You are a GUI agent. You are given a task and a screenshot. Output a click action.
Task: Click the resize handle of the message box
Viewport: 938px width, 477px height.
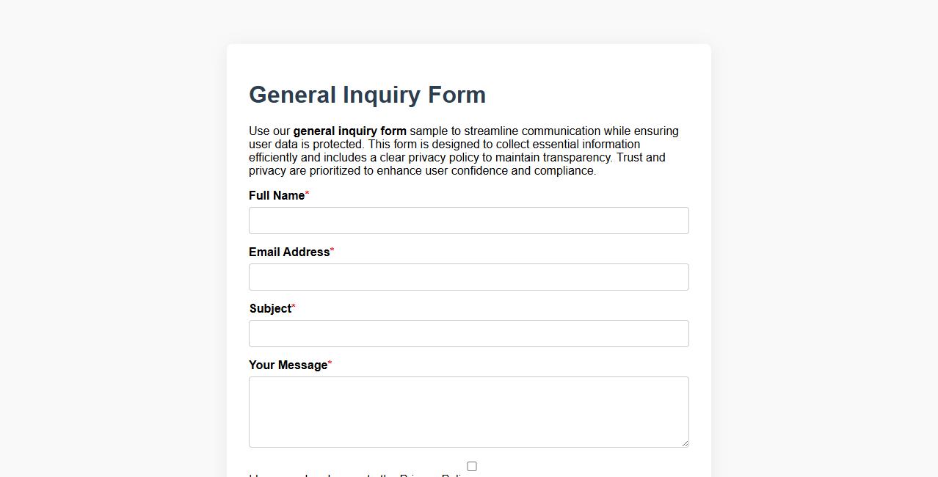pyautogui.click(x=685, y=443)
